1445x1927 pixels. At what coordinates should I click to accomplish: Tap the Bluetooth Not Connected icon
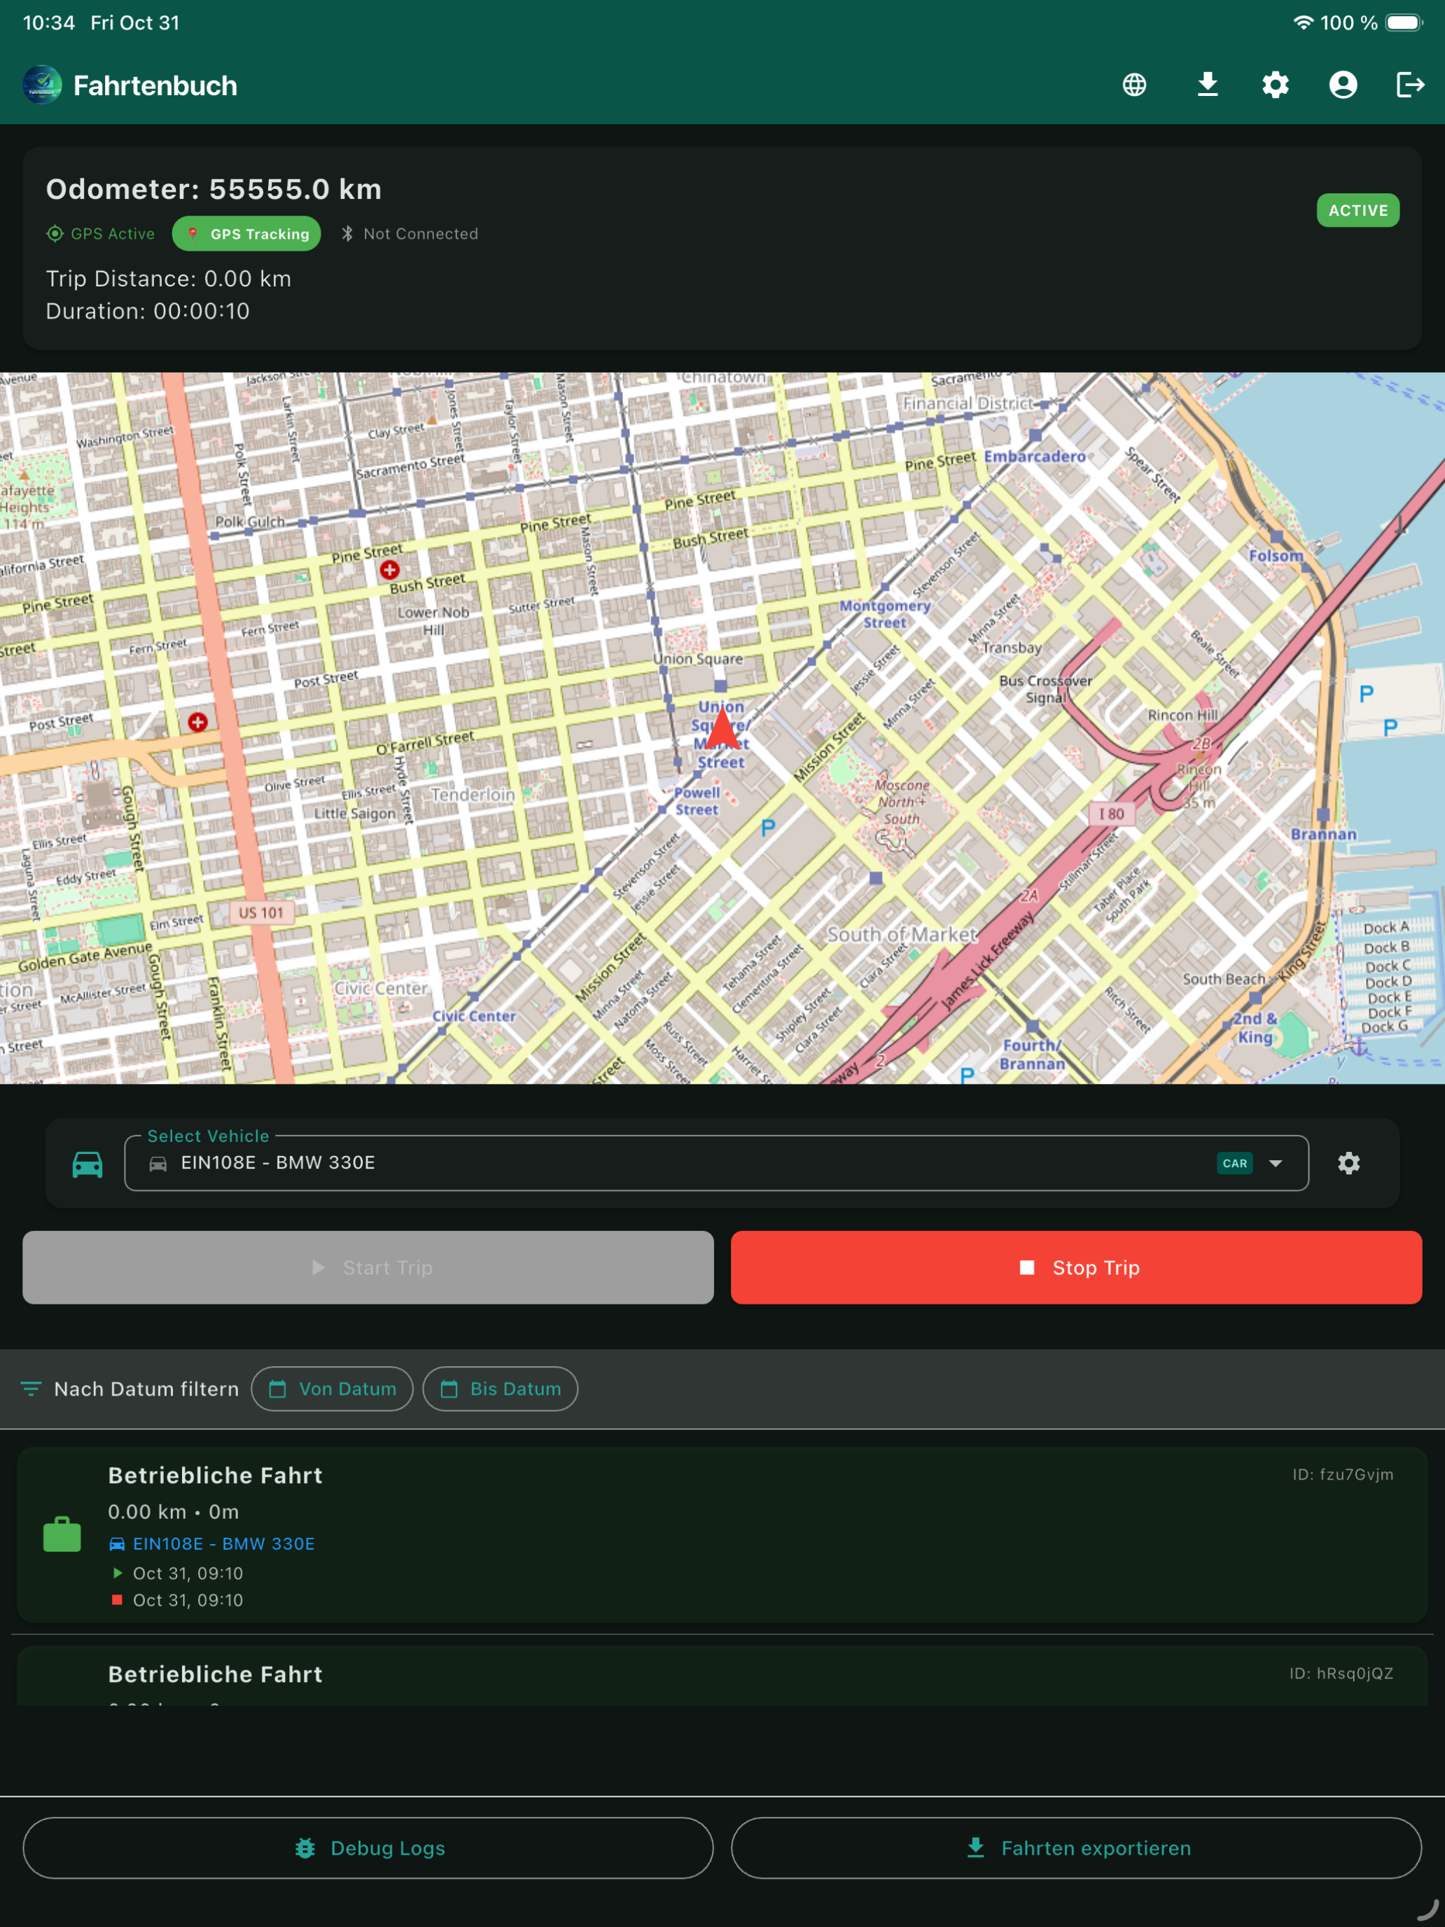click(347, 233)
